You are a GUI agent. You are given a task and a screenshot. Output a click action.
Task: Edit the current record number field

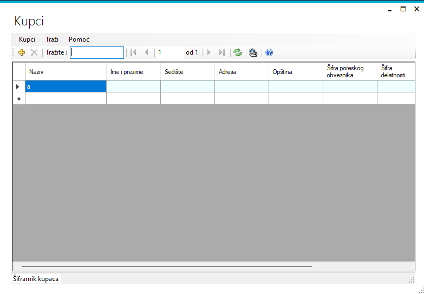point(170,52)
